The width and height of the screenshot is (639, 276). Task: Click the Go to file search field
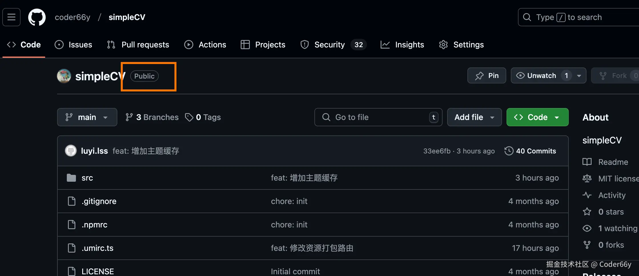point(378,117)
